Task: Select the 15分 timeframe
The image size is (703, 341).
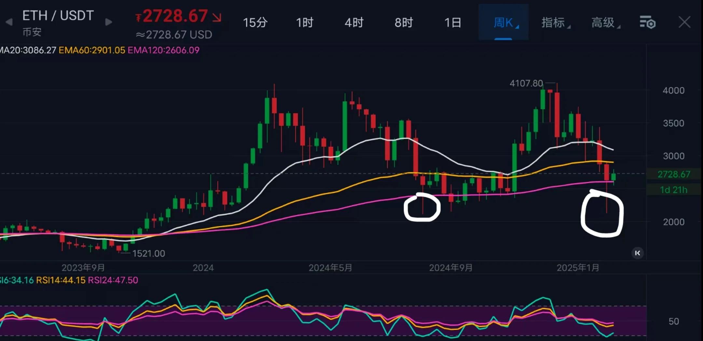Action: pyautogui.click(x=255, y=22)
